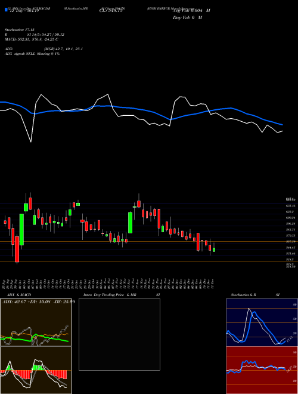Click the RSI 14/5 values line

coord(35,35)
